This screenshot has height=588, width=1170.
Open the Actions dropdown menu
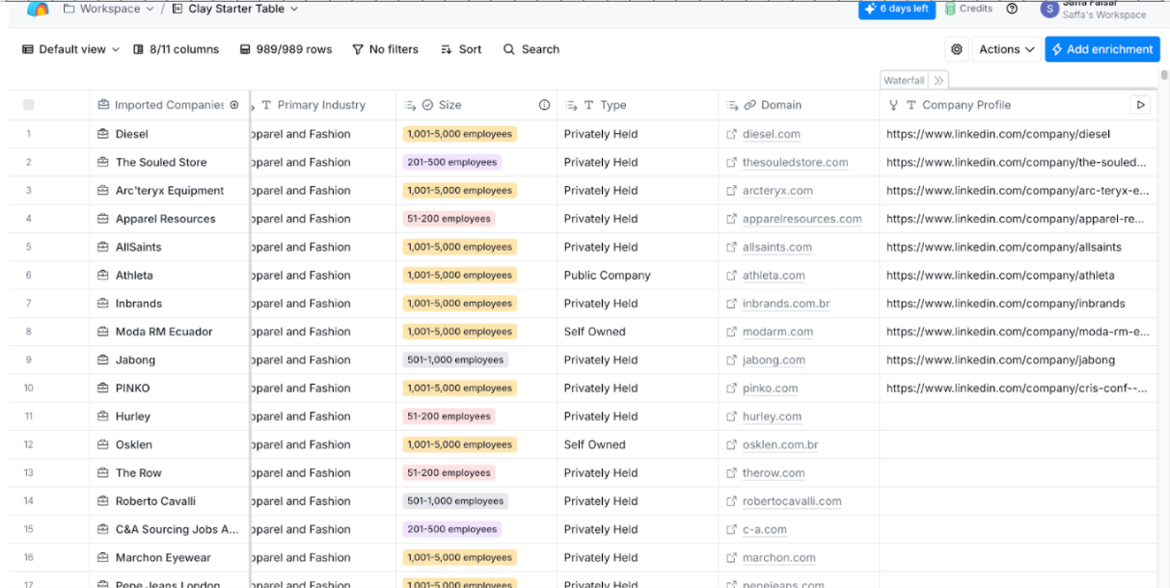(1007, 49)
